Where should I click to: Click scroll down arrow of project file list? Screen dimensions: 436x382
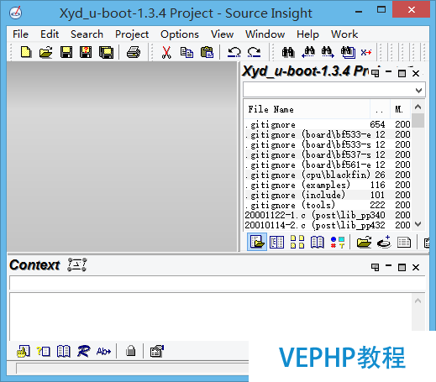click(x=418, y=224)
